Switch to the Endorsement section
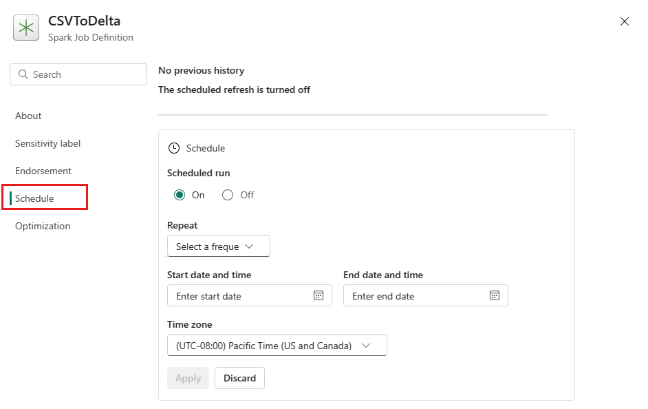The height and width of the screenshot is (409, 648). point(43,171)
